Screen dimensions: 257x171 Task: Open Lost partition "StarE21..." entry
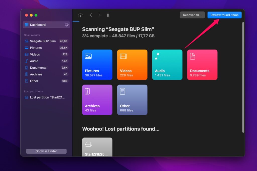tap(46, 97)
